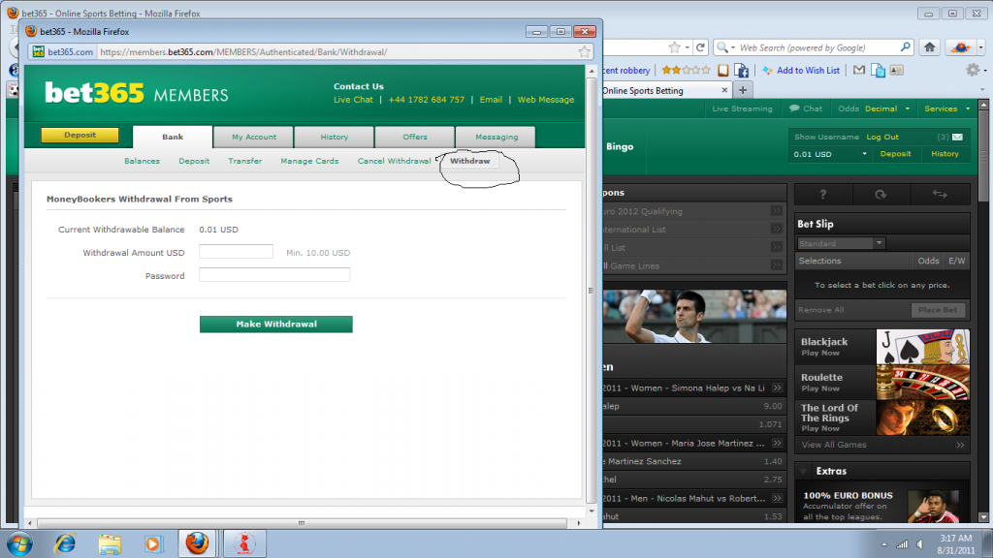This screenshot has width=993, height=558.
Task: Open the search engine selector dropdown
Action: [x=733, y=47]
